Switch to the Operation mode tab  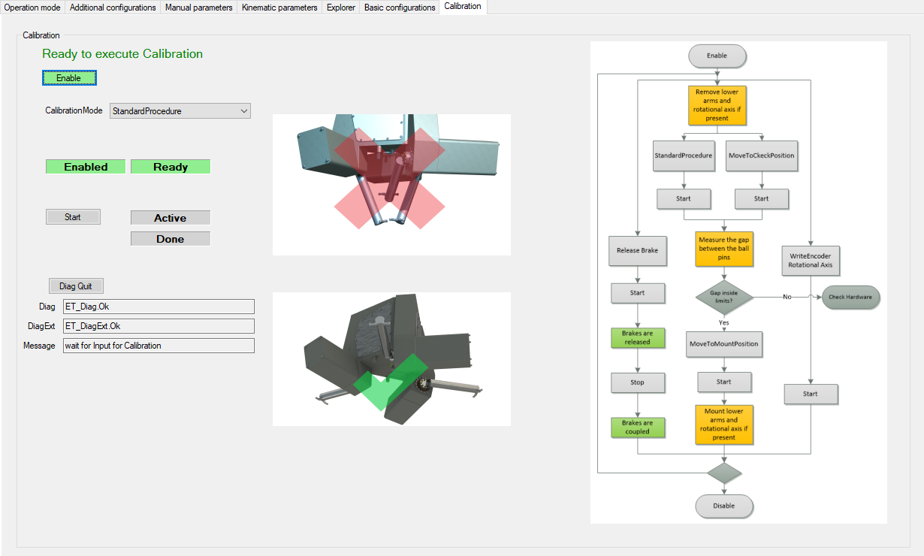[x=32, y=8]
